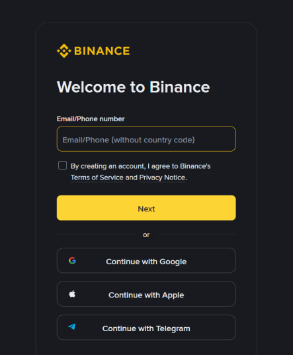Focus the Email/Phone input field
Image resolution: width=293 pixels, height=355 pixels.
(x=146, y=139)
